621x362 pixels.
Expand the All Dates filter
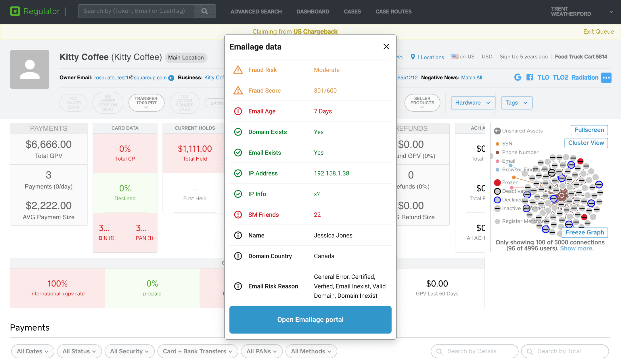(x=32, y=351)
